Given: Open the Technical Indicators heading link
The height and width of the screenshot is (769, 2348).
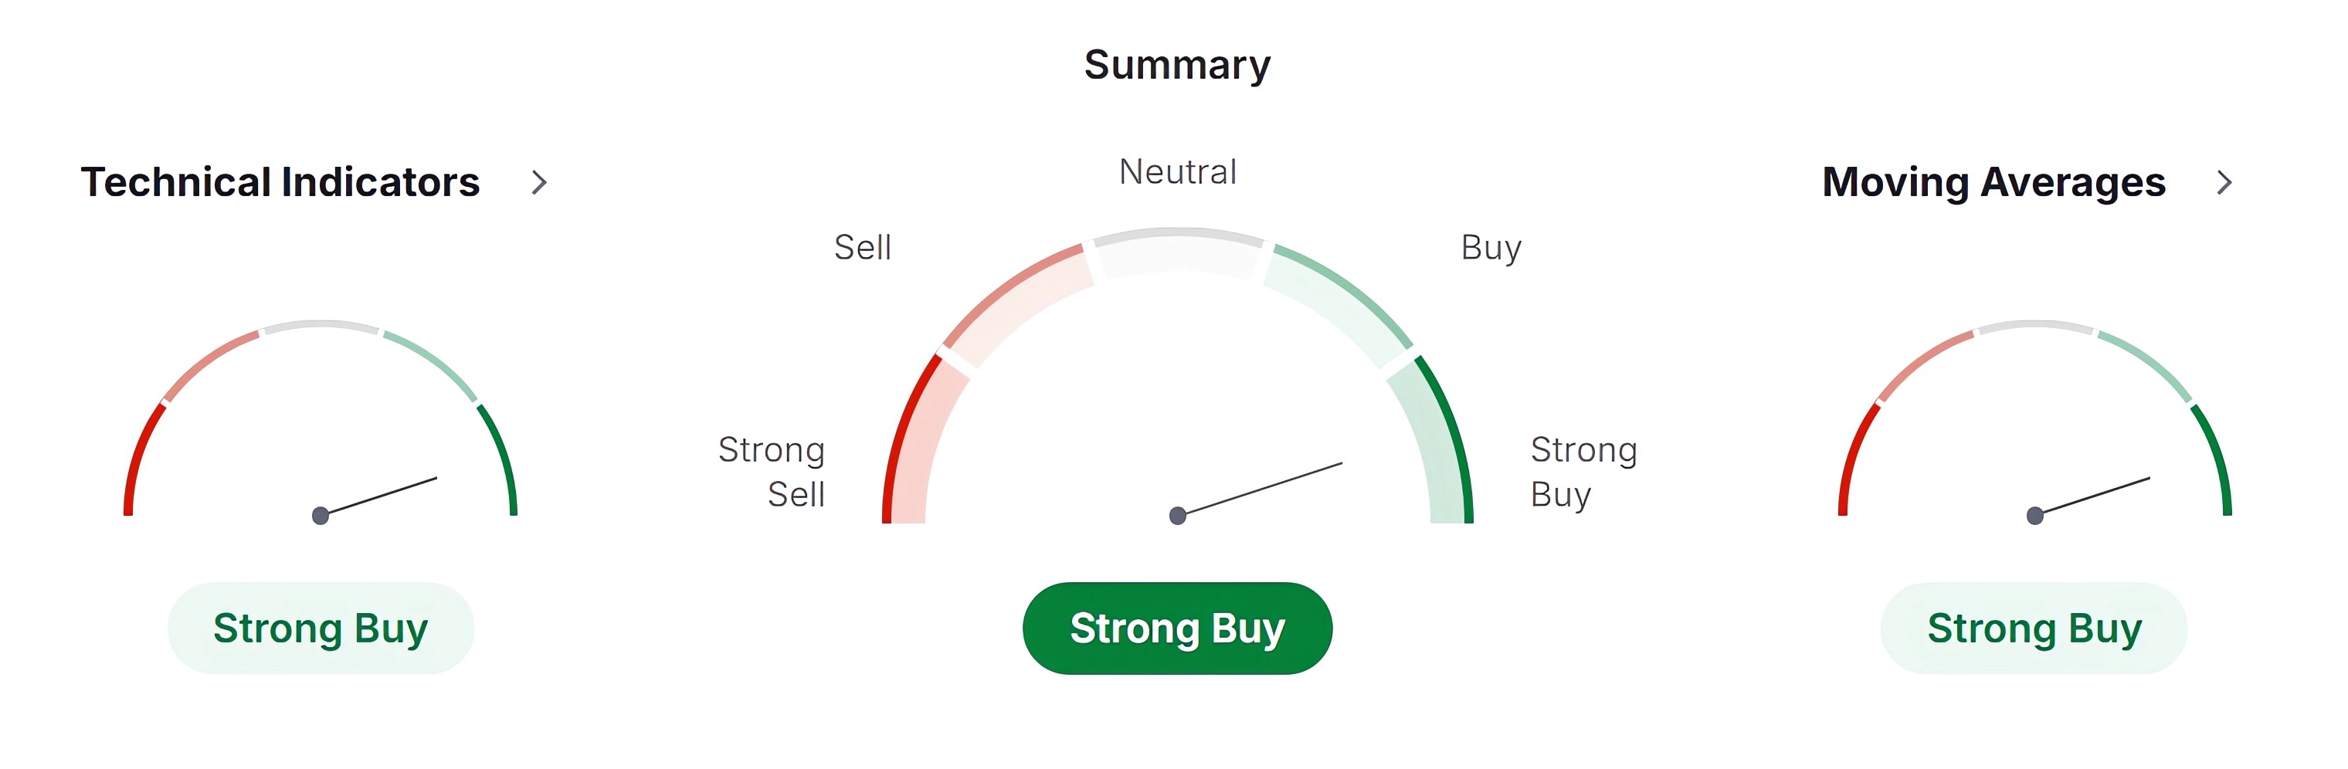Looking at the screenshot, I should 280,182.
